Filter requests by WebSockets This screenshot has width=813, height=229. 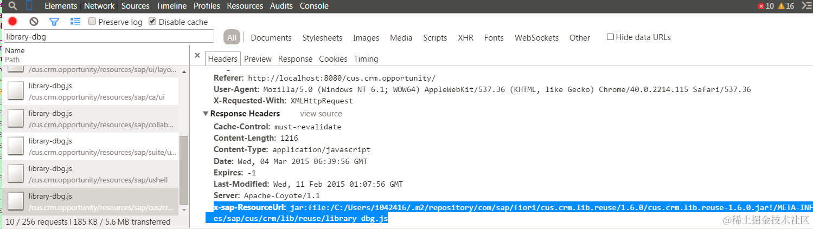click(x=536, y=37)
